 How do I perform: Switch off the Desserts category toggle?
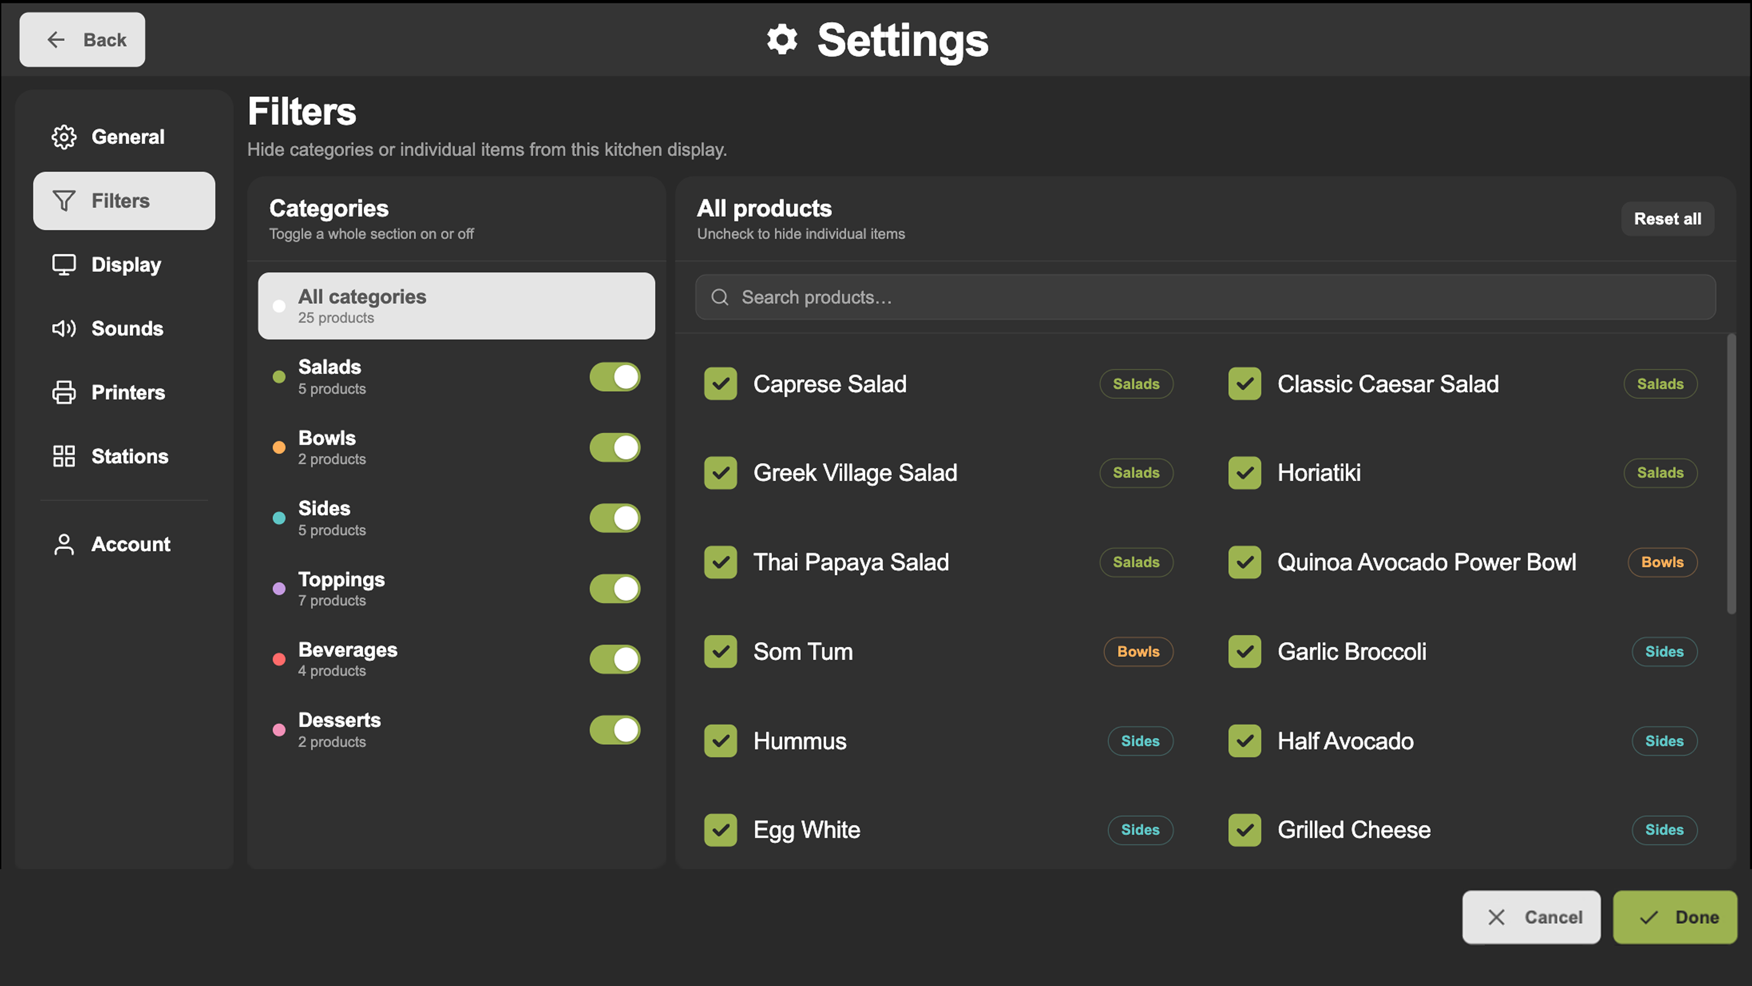[x=615, y=730]
